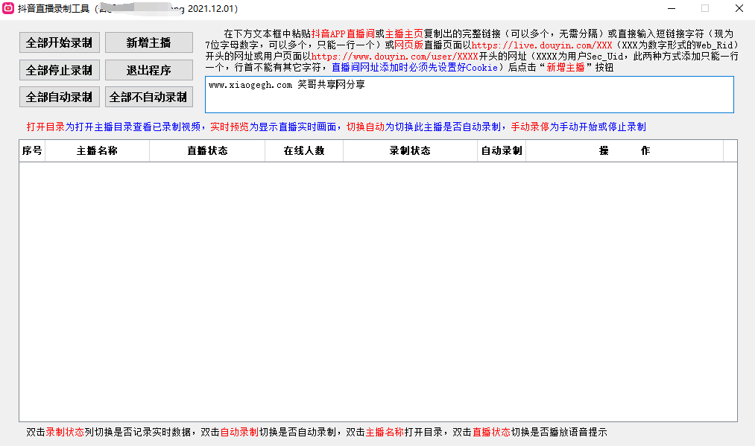This screenshot has width=755, height=446.
Task: Maximize the recording tool window
Action: click(x=705, y=8)
